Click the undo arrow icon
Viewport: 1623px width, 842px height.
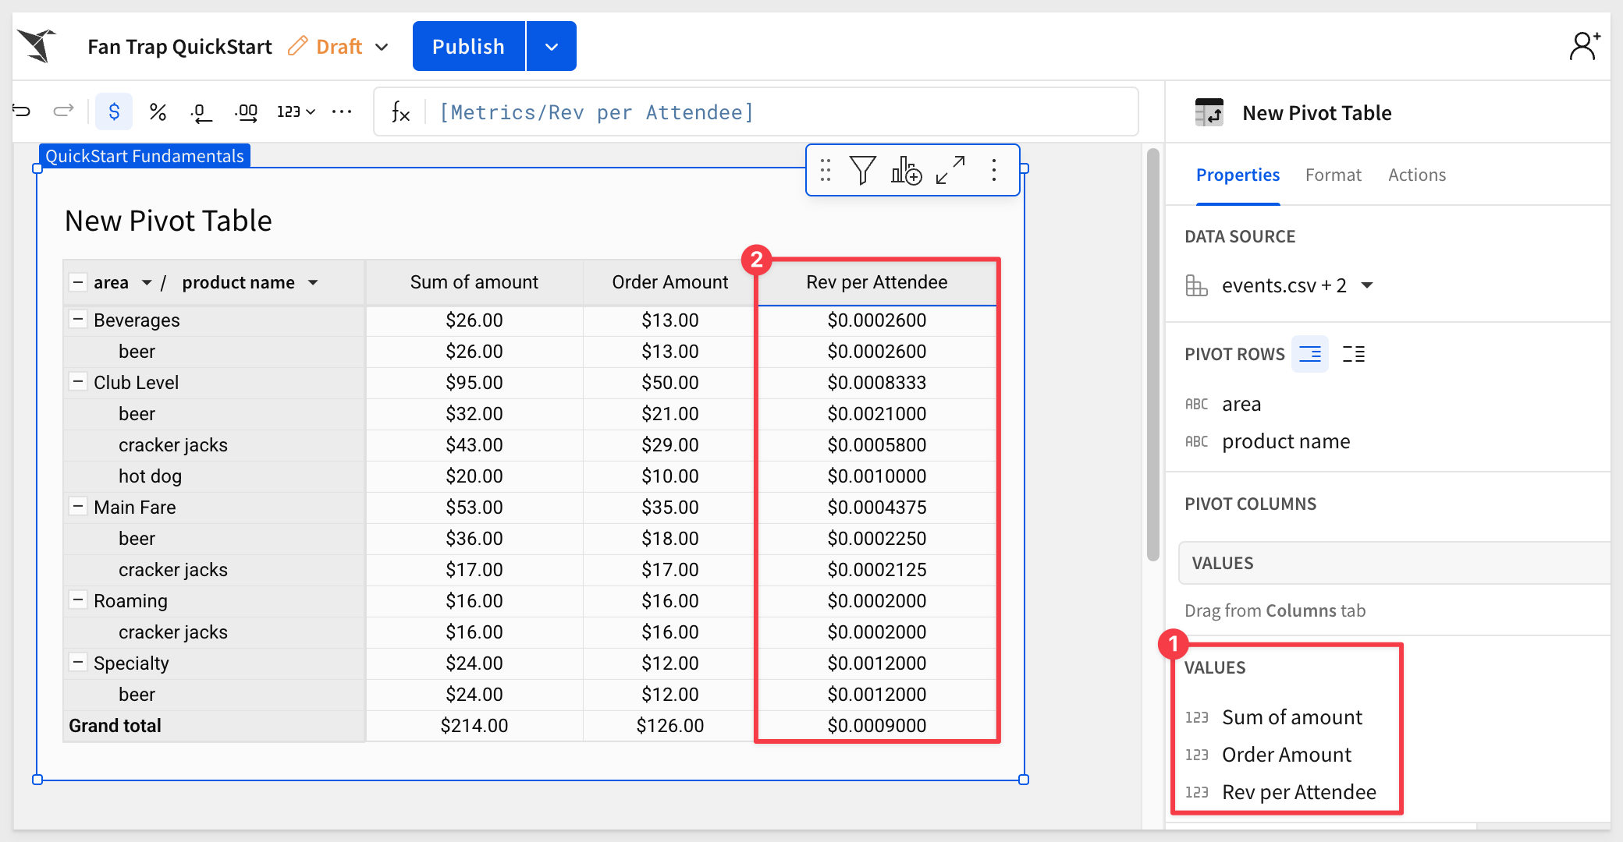point(22,111)
